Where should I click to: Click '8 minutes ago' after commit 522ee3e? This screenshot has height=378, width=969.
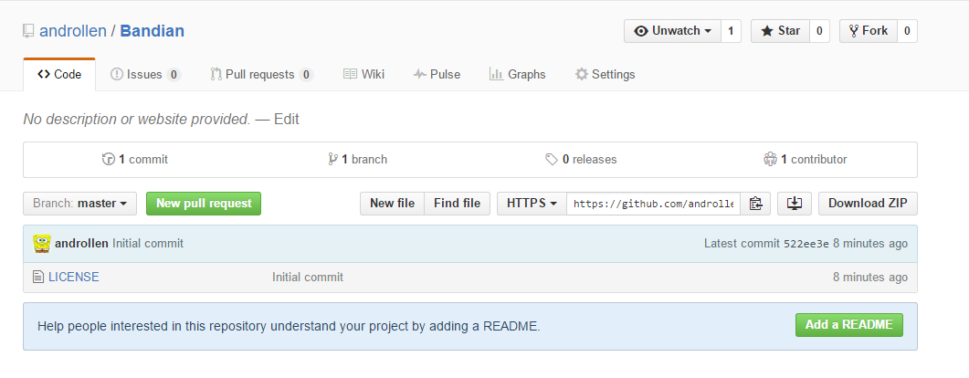[870, 244]
